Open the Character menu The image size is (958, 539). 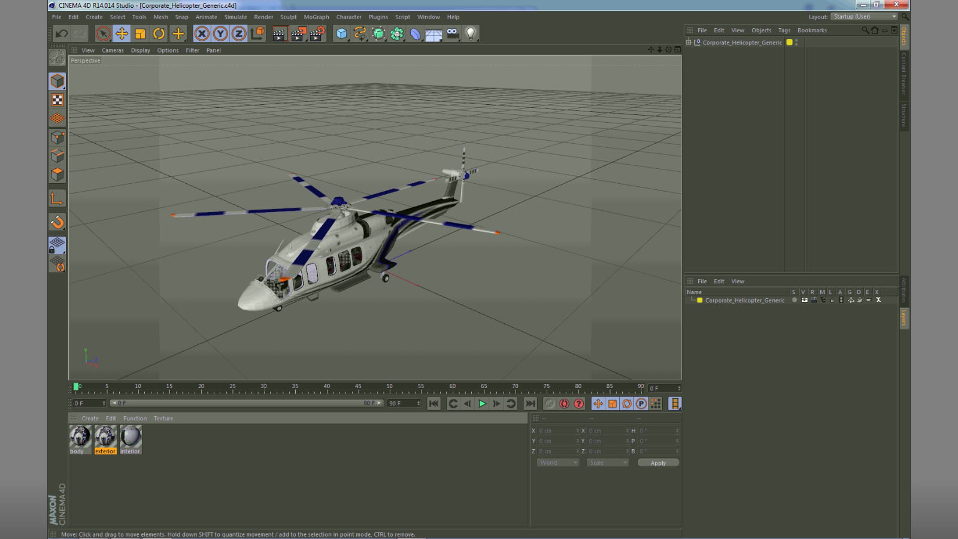[x=348, y=17]
